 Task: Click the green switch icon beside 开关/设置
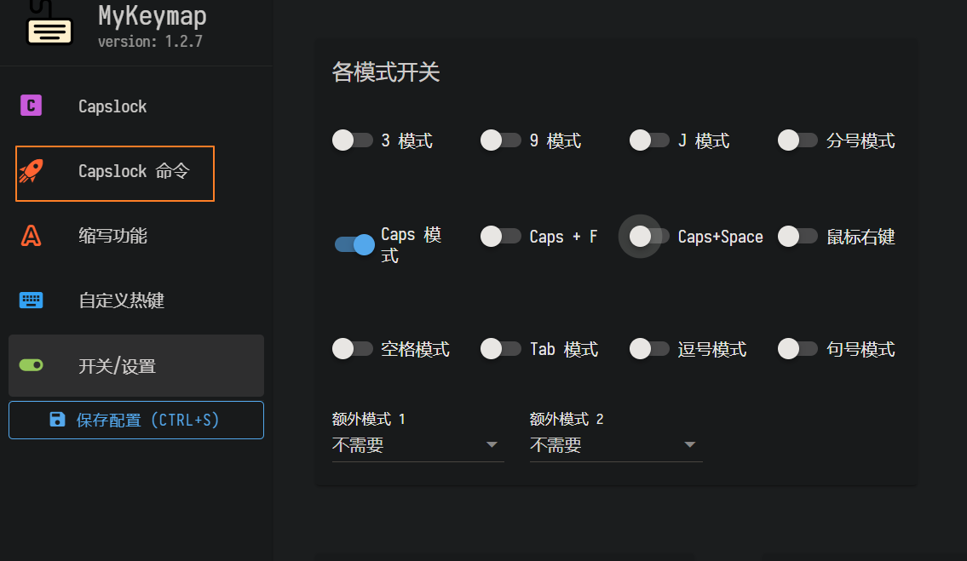click(x=32, y=364)
